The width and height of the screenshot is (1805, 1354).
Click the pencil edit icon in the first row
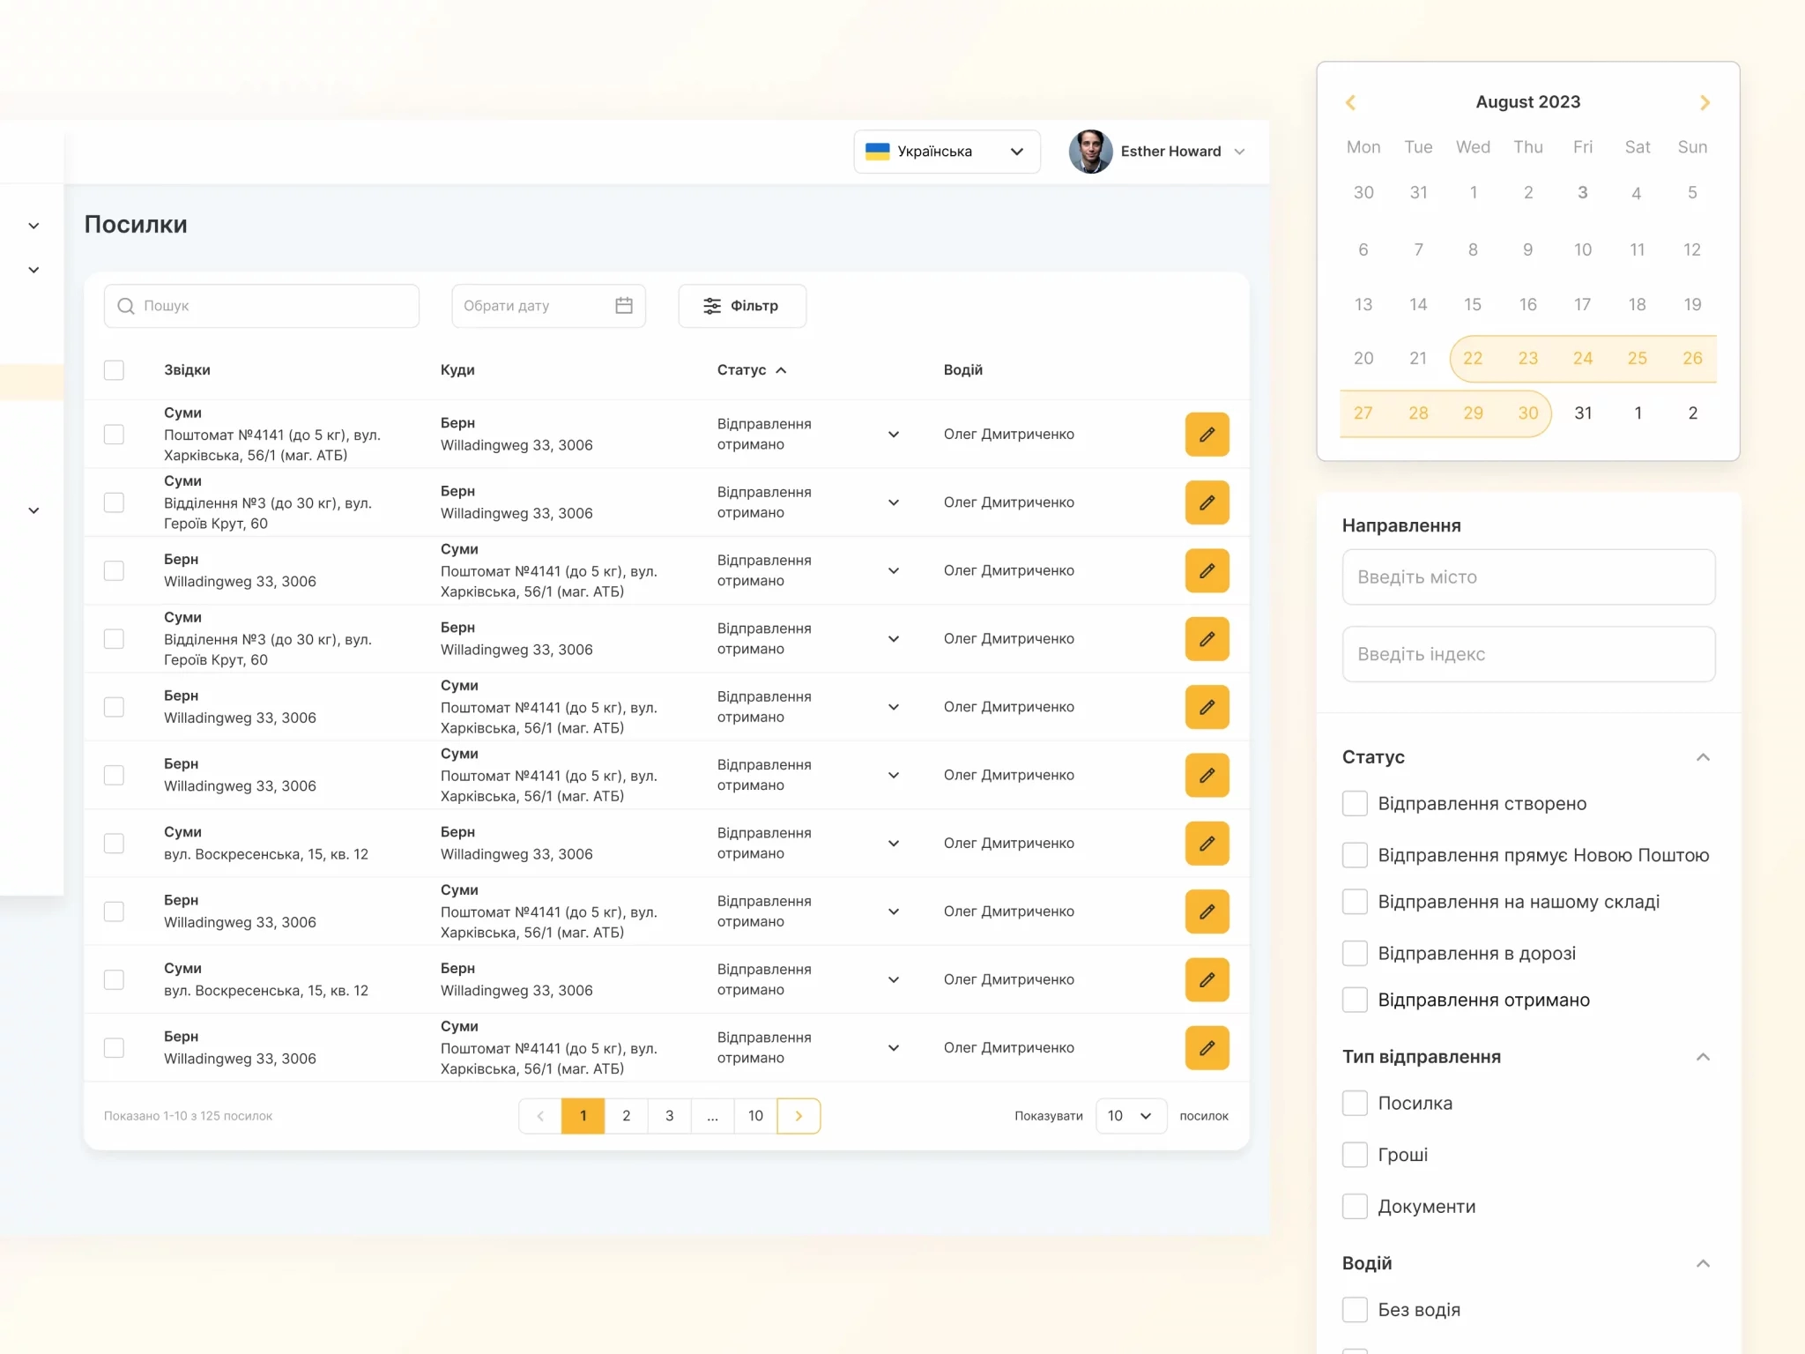(x=1207, y=435)
